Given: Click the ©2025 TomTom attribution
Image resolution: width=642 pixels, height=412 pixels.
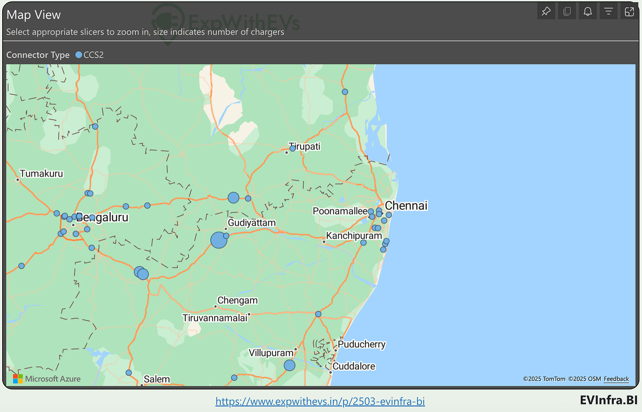Looking at the screenshot, I should click(544, 379).
